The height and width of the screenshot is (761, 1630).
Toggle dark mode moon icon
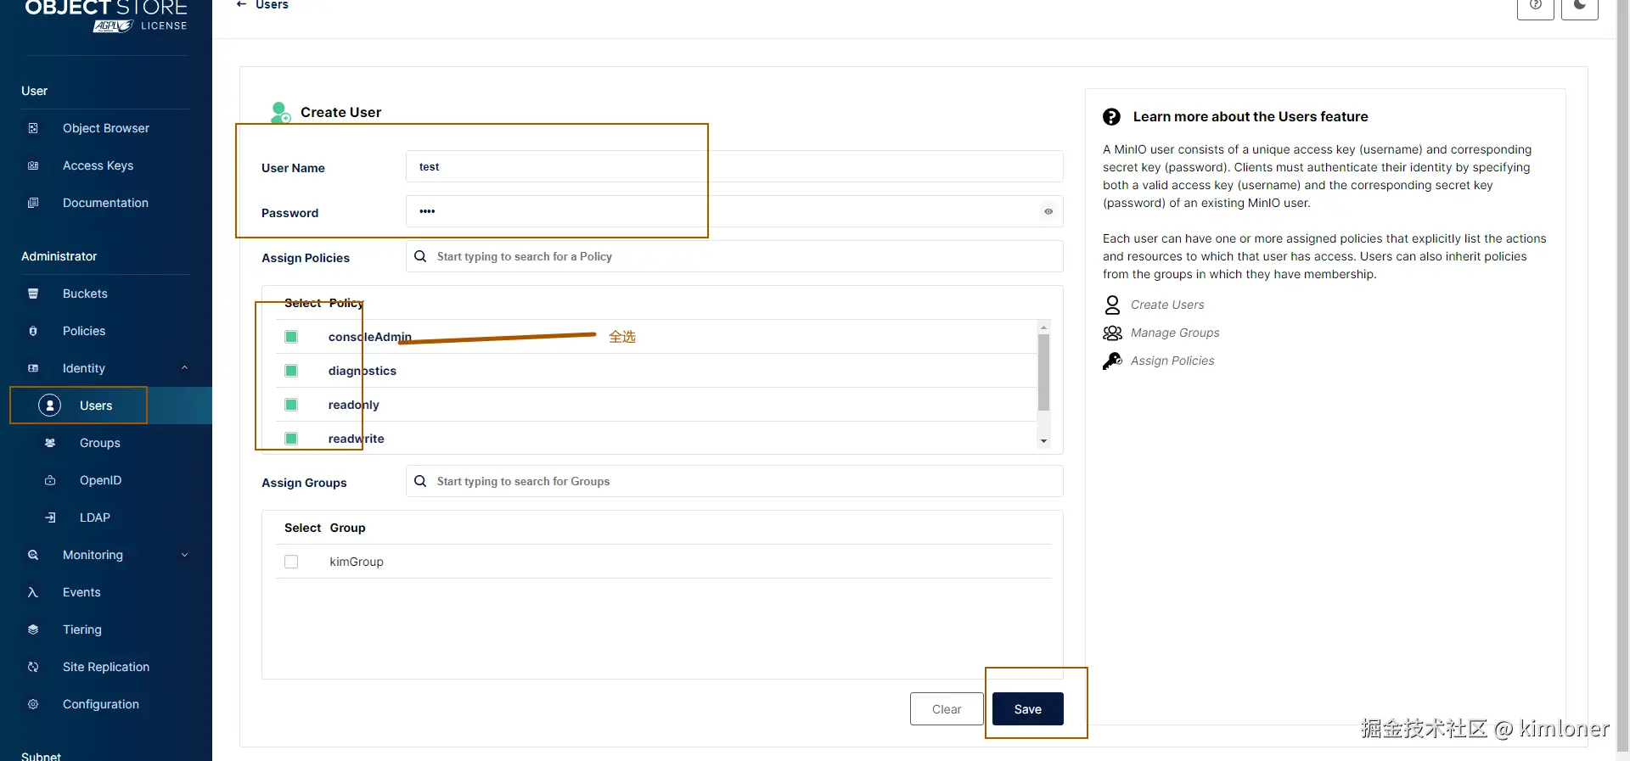click(1579, 7)
